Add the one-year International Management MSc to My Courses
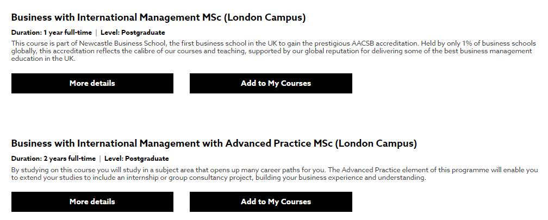Viewport: 548px width, 220px height. 271,84
